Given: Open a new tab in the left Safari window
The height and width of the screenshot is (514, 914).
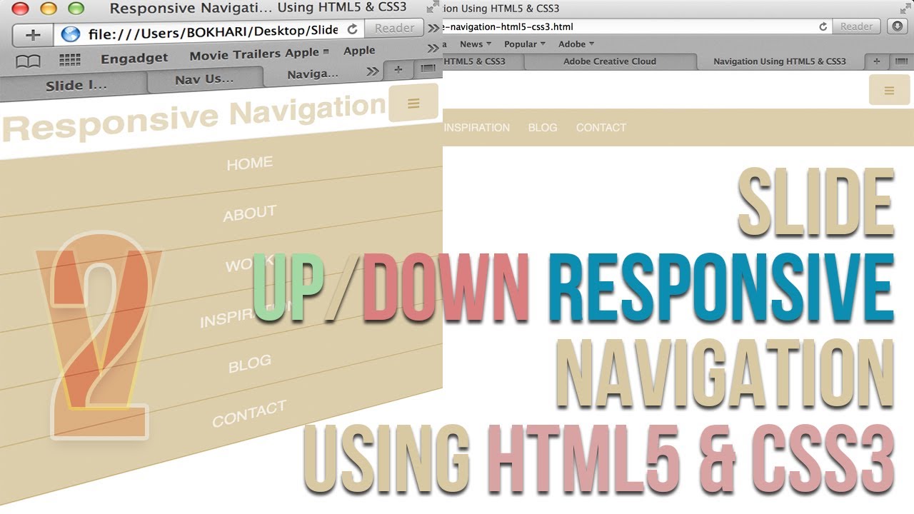Looking at the screenshot, I should (398, 69).
